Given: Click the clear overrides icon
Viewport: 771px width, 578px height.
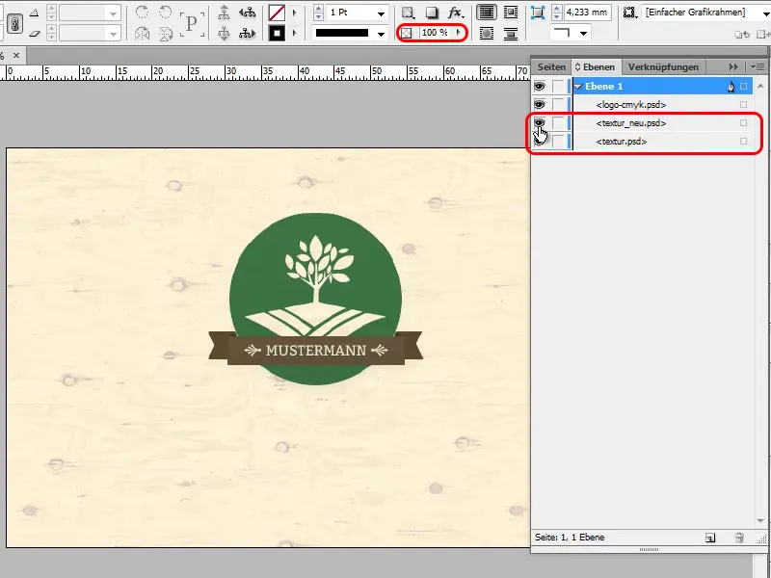Looking at the screenshot, I should pos(741,34).
